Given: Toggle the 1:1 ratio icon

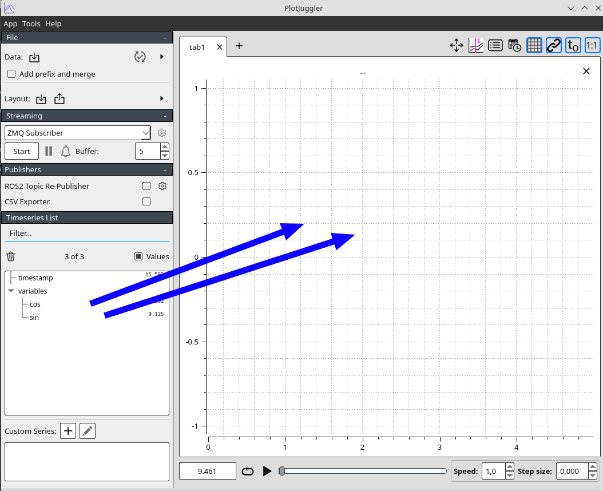Looking at the screenshot, I should click(x=592, y=45).
